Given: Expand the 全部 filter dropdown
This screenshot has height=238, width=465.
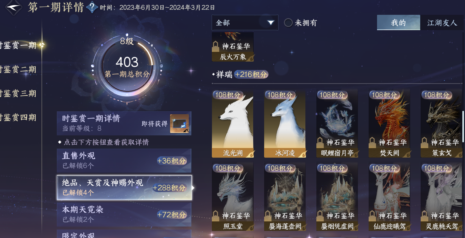Looking at the screenshot, I should coord(245,23).
